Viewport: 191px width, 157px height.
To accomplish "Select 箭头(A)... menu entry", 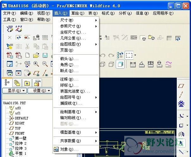I will (76, 59).
